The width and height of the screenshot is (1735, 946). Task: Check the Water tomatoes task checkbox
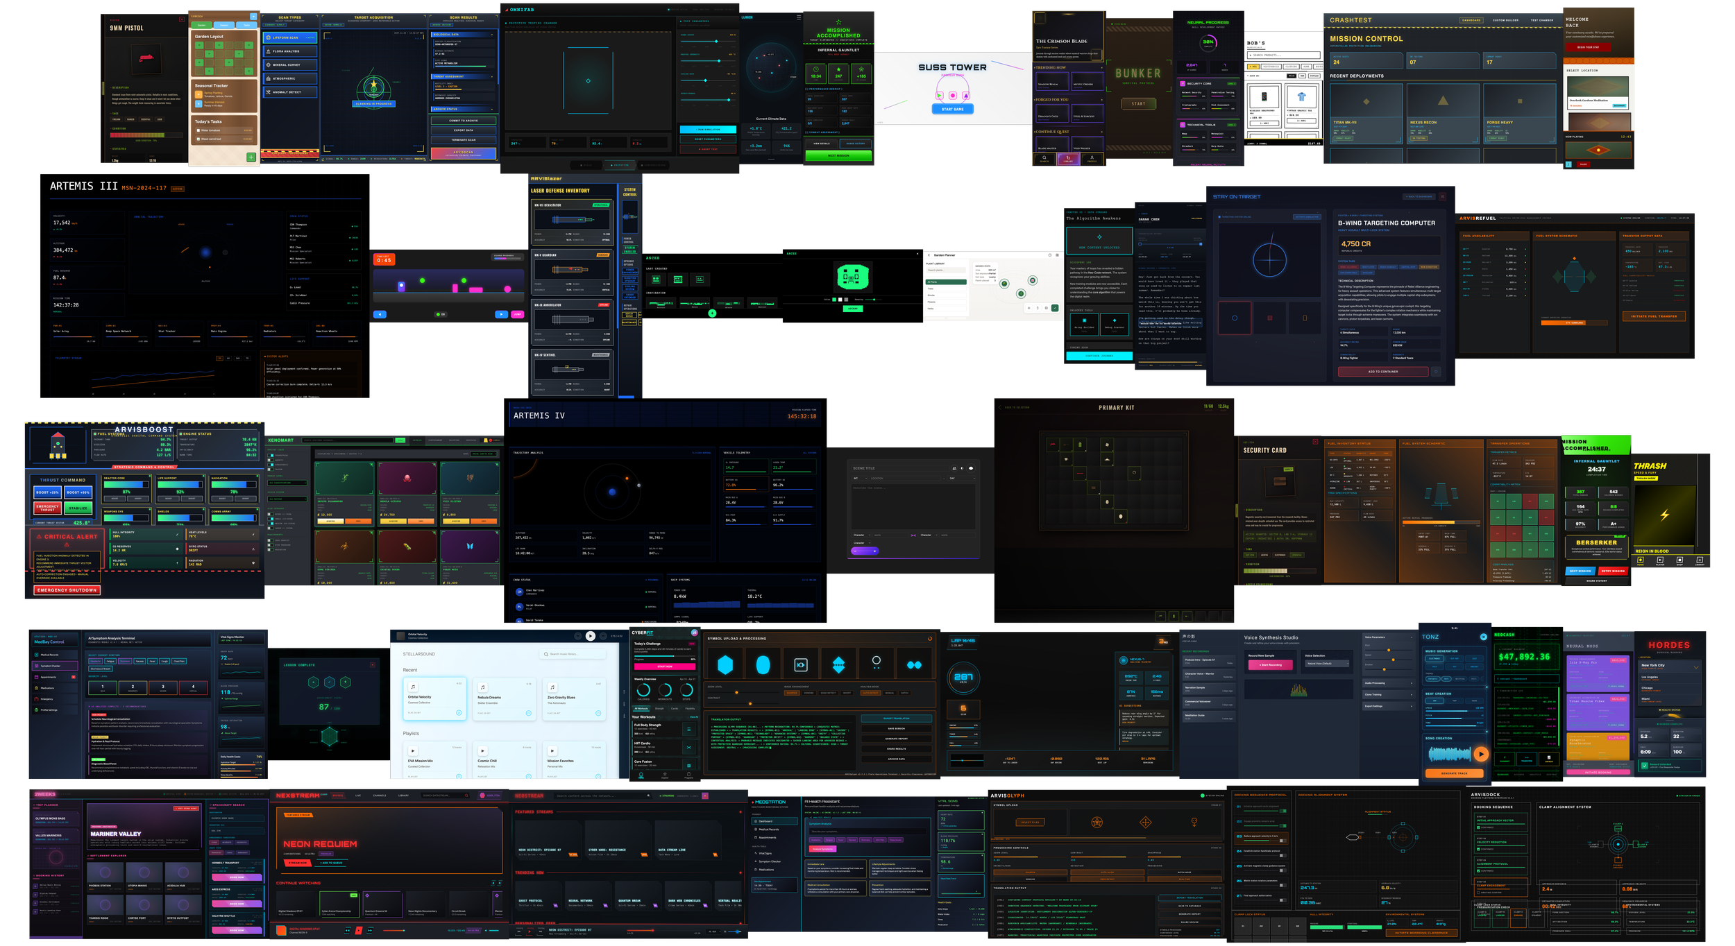click(x=198, y=130)
